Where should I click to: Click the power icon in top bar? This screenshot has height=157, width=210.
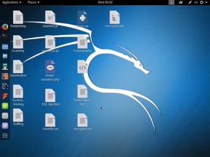(202, 2)
